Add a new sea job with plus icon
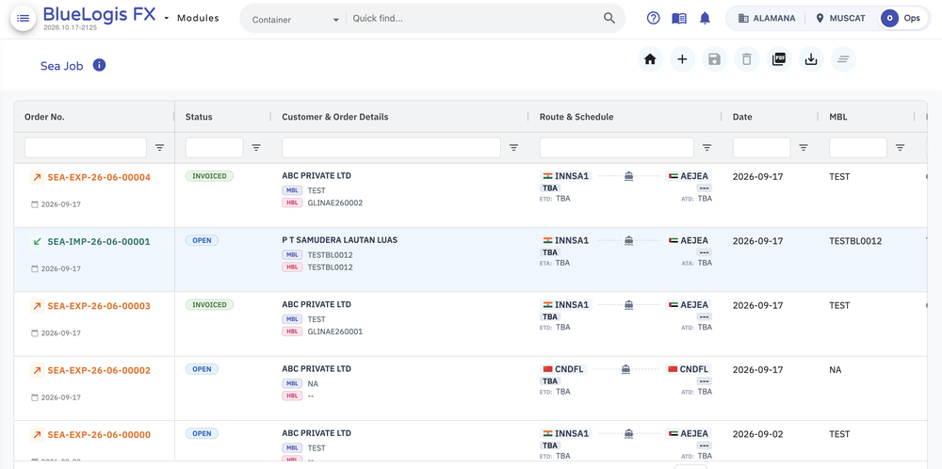942x469 pixels. pyautogui.click(x=682, y=59)
